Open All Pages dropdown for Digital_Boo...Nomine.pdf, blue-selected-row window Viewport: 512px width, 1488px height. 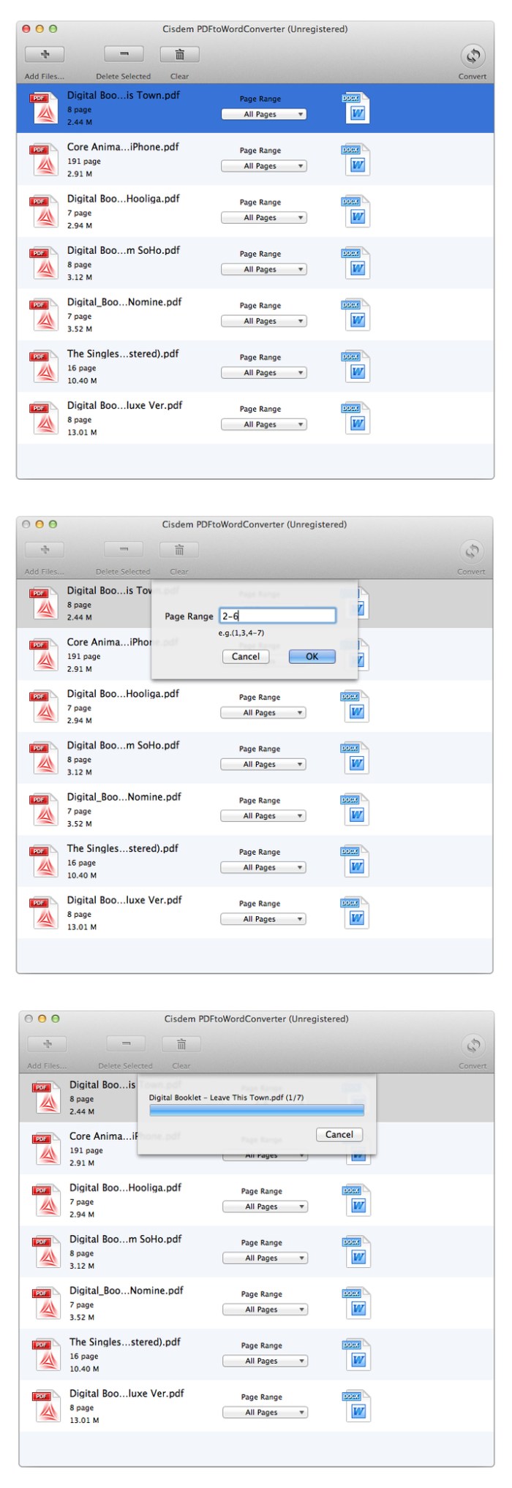click(x=264, y=321)
